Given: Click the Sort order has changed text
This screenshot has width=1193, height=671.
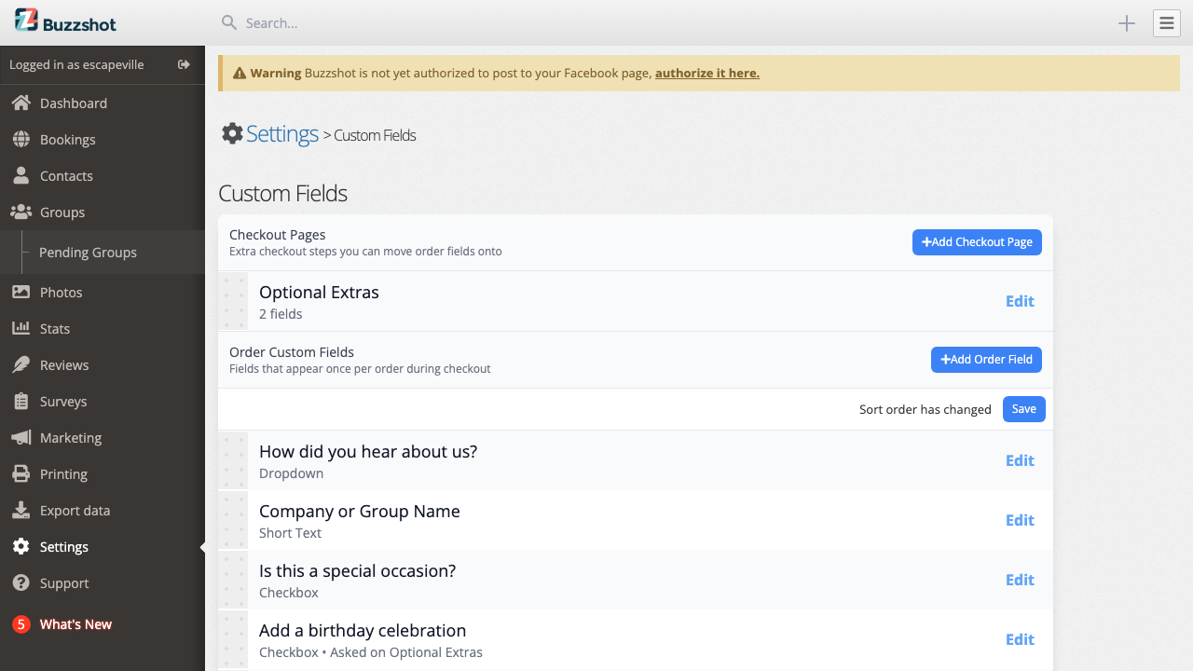Looking at the screenshot, I should (926, 409).
